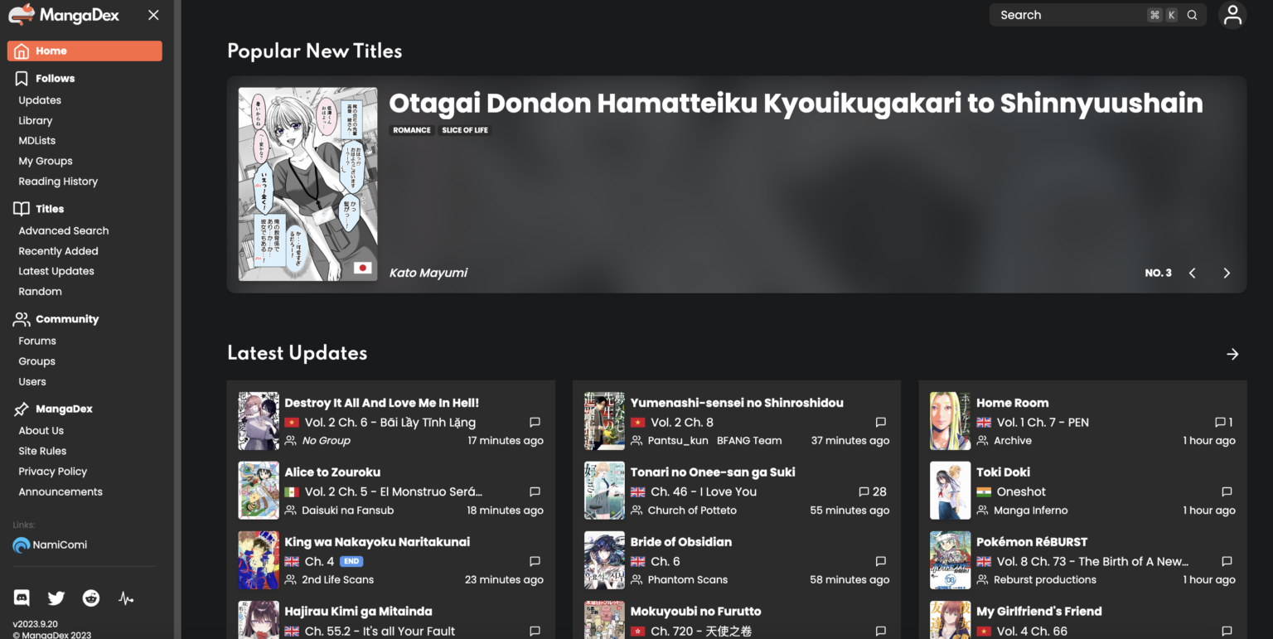1273x639 pixels.
Task: Open the Twitter icon in sidebar footer
Action: click(x=56, y=598)
